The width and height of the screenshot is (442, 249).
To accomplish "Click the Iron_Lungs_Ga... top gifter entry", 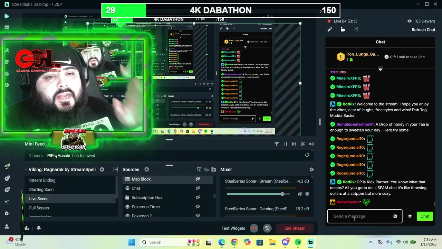I will pyautogui.click(x=358, y=57).
